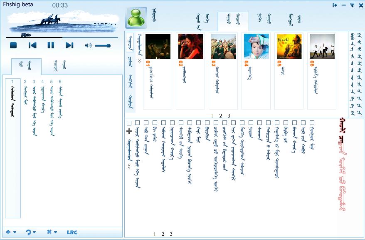
Task: Expand the song list >> arrow
Action: tap(129, 166)
